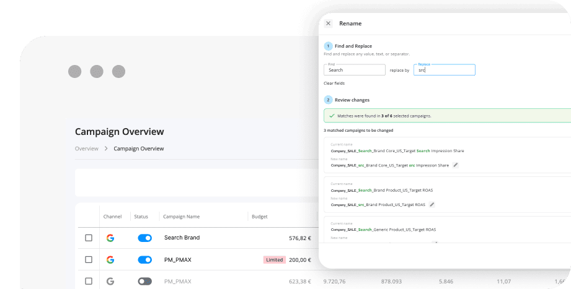
Task: Click the breadcrumb chevron after Overview
Action: coord(106,149)
